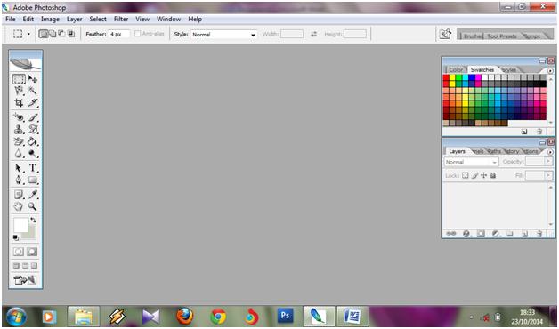
Task: Open the Opacity slider arrow
Action: pos(548,162)
